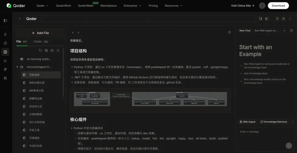Open the on-learning-anyth... file

click(39, 59)
